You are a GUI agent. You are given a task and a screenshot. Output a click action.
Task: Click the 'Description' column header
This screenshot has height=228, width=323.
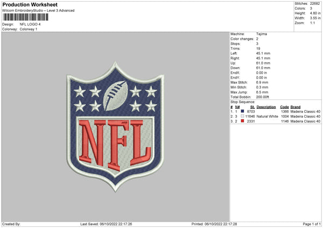(x=266, y=107)
